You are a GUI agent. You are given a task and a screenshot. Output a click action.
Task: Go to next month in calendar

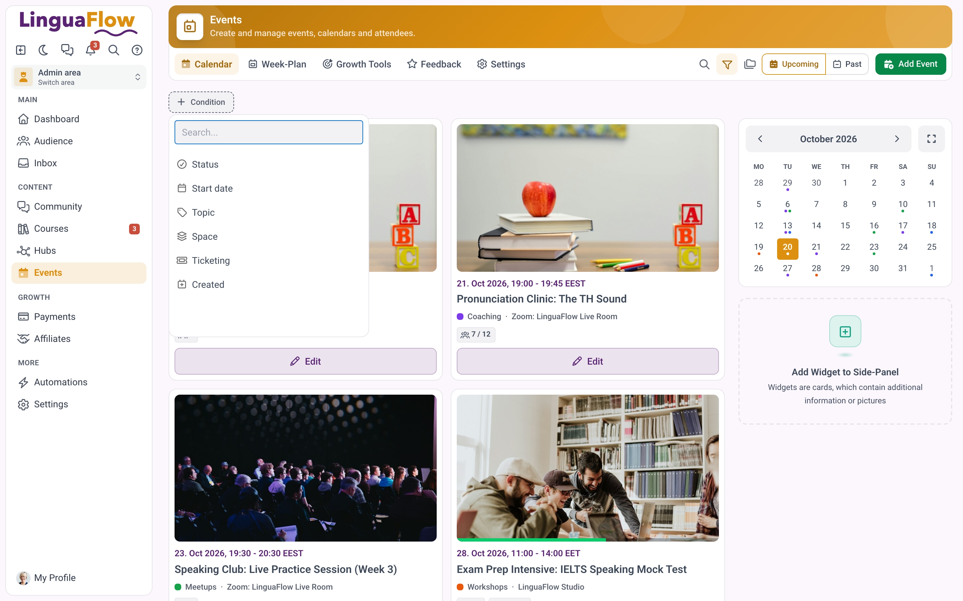pyautogui.click(x=897, y=139)
